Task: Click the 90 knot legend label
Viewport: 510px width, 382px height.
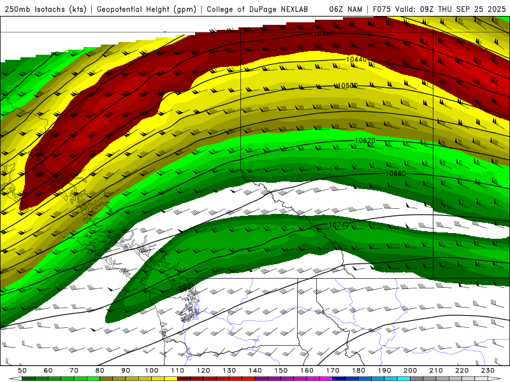Action: (x=126, y=371)
